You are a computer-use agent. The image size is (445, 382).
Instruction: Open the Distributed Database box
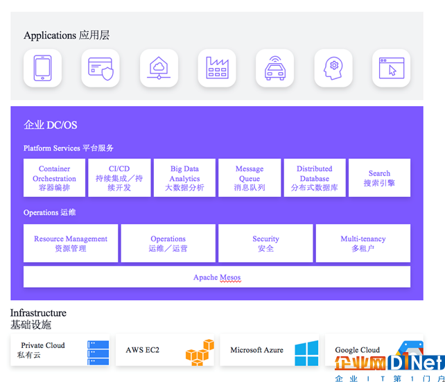pos(315,178)
